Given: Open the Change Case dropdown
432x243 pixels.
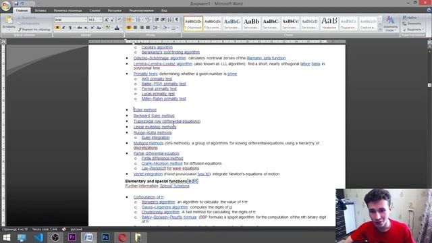Looking at the screenshot, I should point(99,28).
